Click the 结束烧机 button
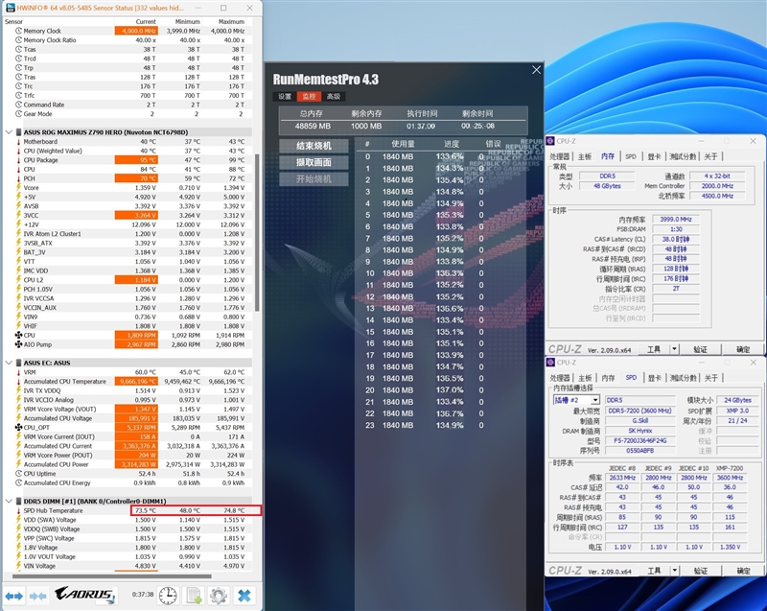The image size is (767, 611). [314, 146]
